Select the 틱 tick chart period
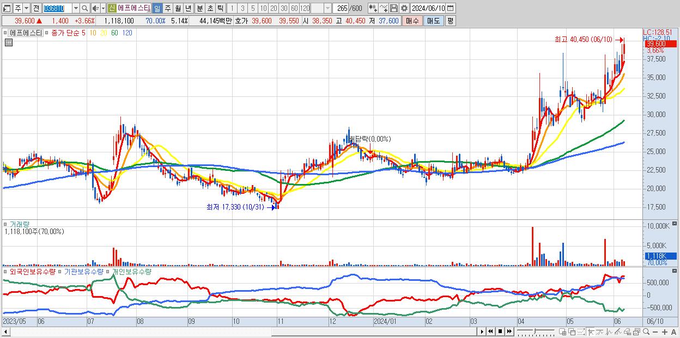Image resolution: width=680 pixels, height=338 pixels. pyautogui.click(x=220, y=8)
